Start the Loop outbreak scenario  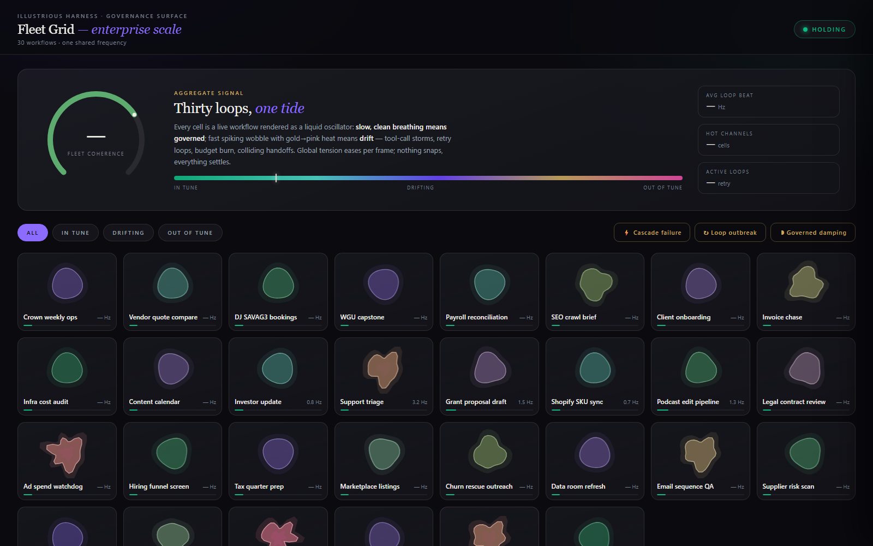(730, 233)
